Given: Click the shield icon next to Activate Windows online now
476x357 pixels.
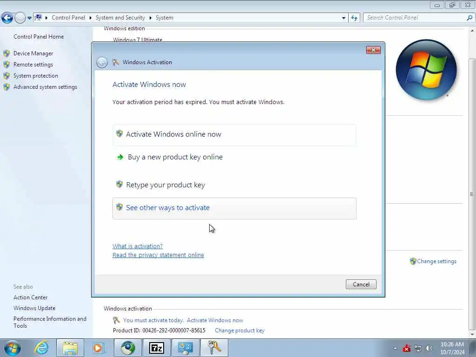Looking at the screenshot, I should [x=119, y=133].
